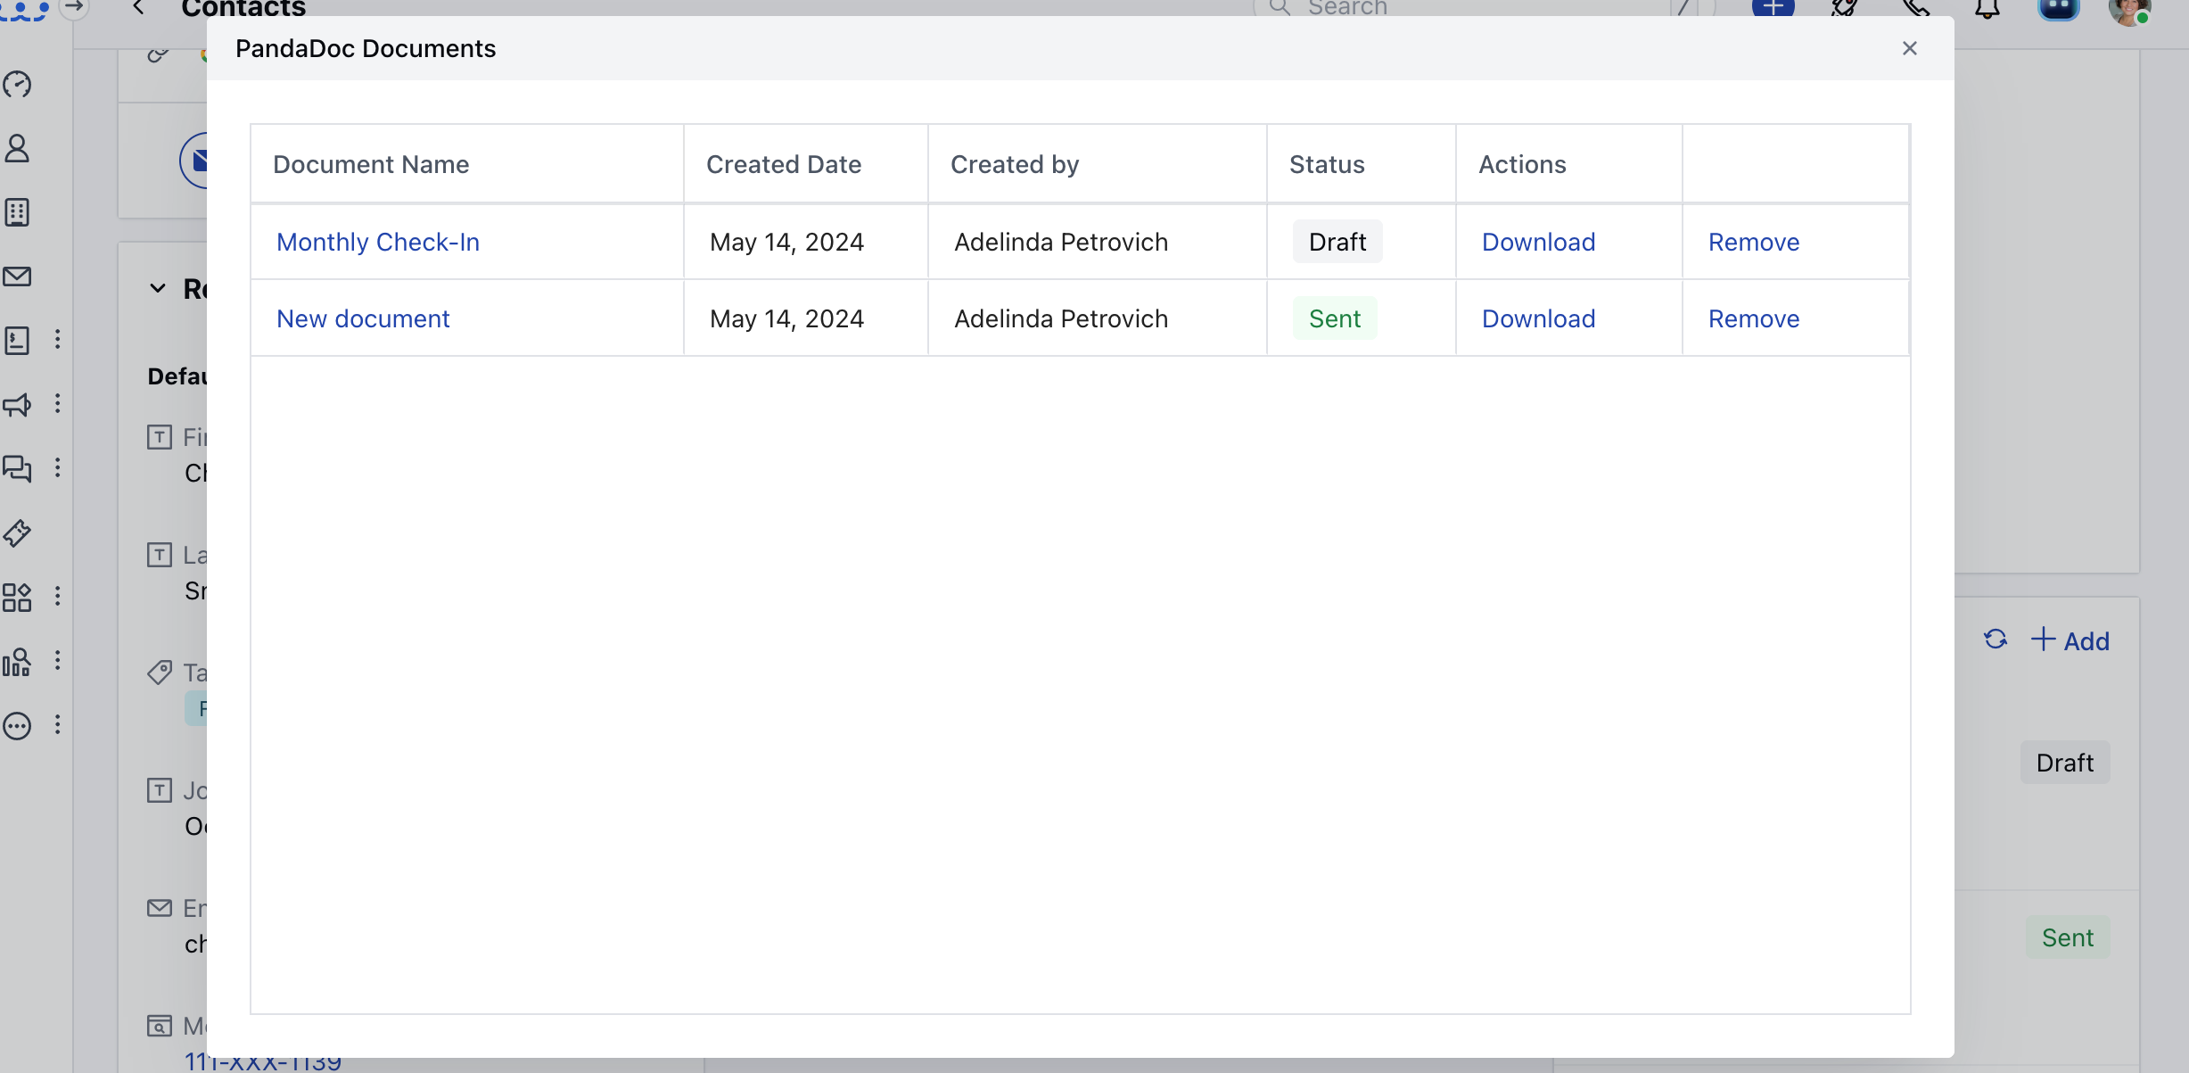Open the user profile avatar
The image size is (2189, 1073).
click(2130, 11)
